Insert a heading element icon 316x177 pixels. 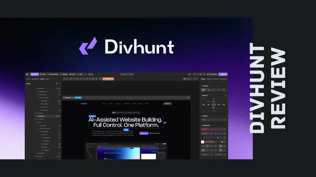click(68, 79)
